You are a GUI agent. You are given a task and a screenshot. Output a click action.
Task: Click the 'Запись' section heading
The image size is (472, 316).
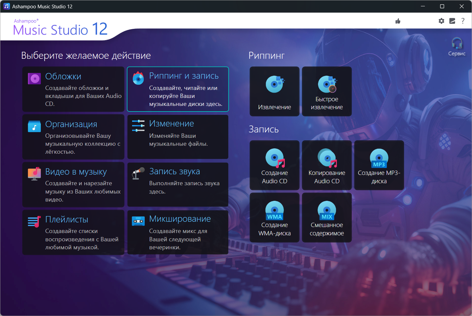coord(264,129)
